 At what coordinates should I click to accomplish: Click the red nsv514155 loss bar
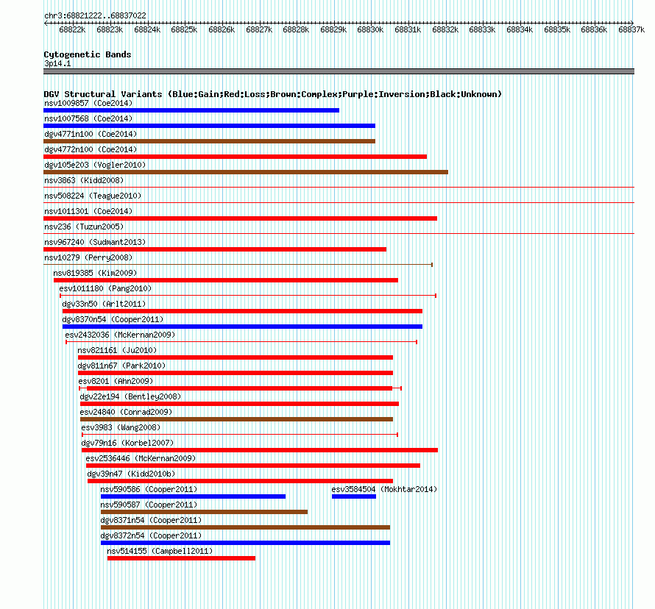tap(181, 558)
